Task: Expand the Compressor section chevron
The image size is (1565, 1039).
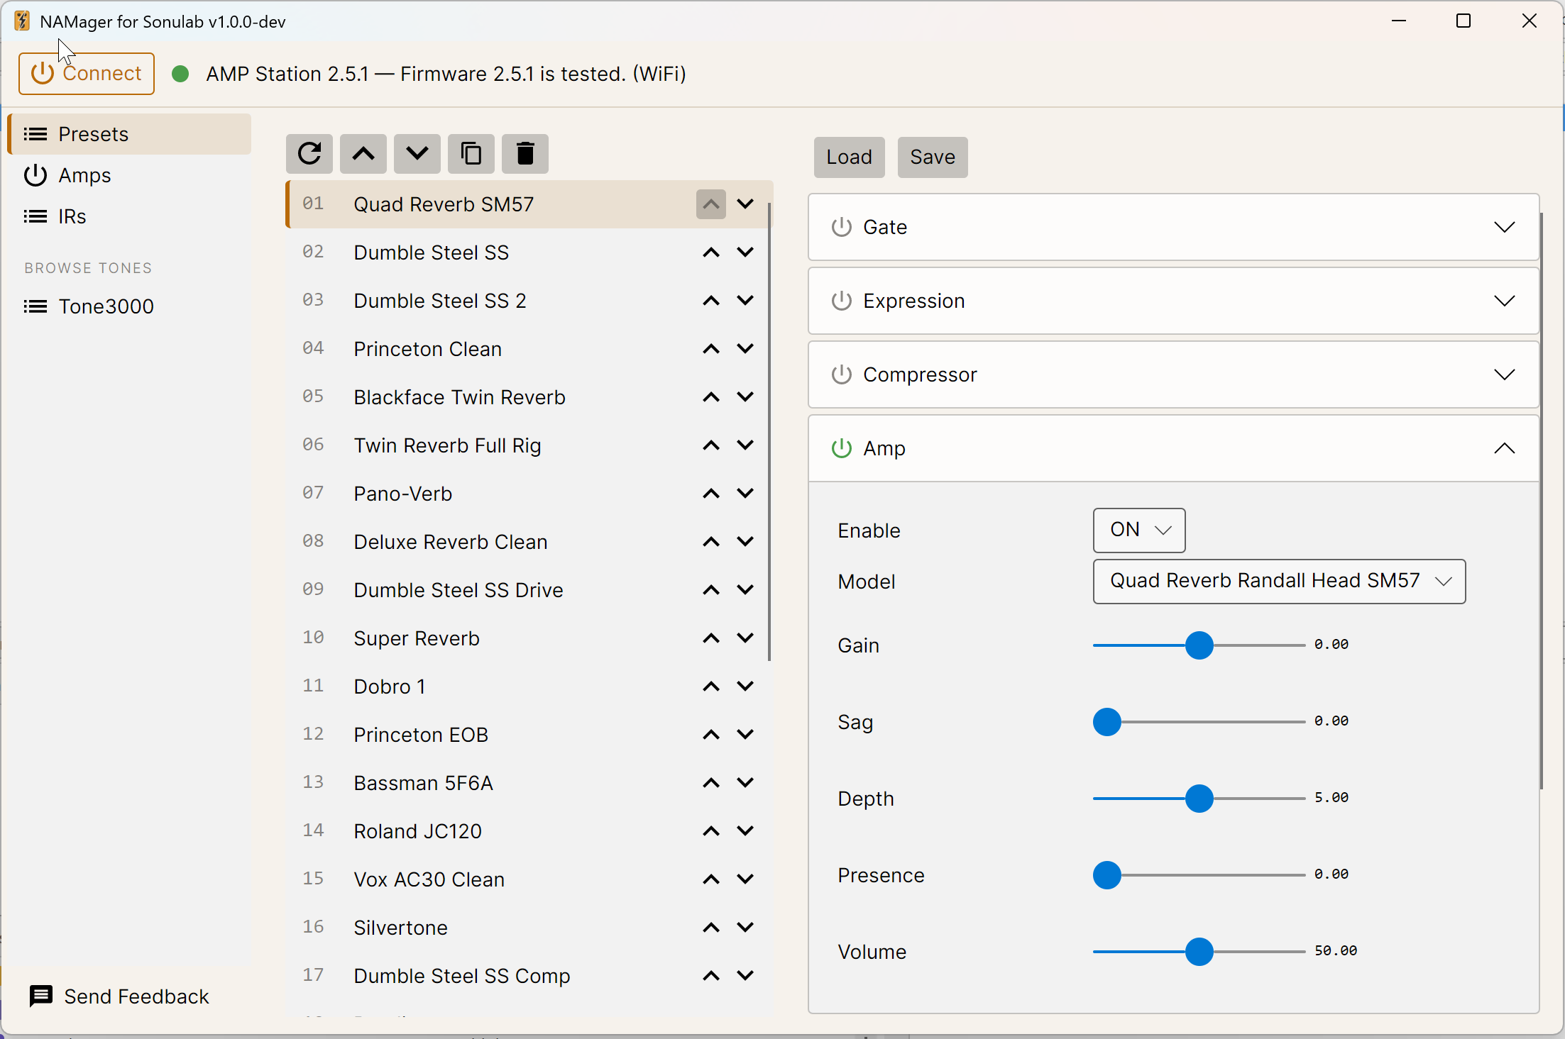Action: pyautogui.click(x=1504, y=374)
